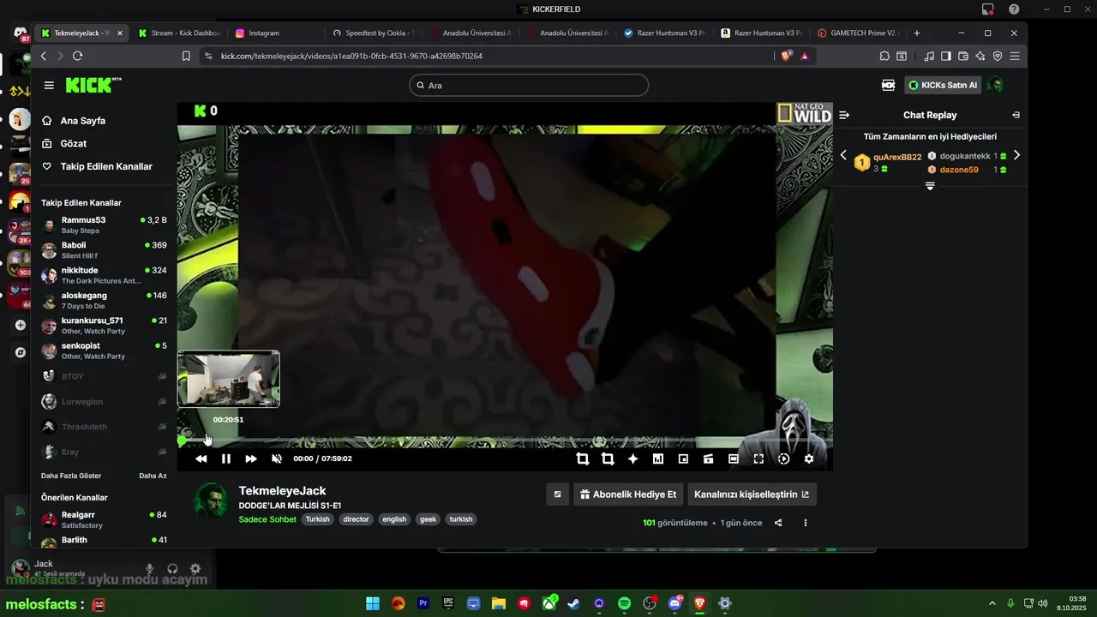The width and height of the screenshot is (1097, 617).
Task: Open Baboli's channel in the list
Action: coord(105,250)
